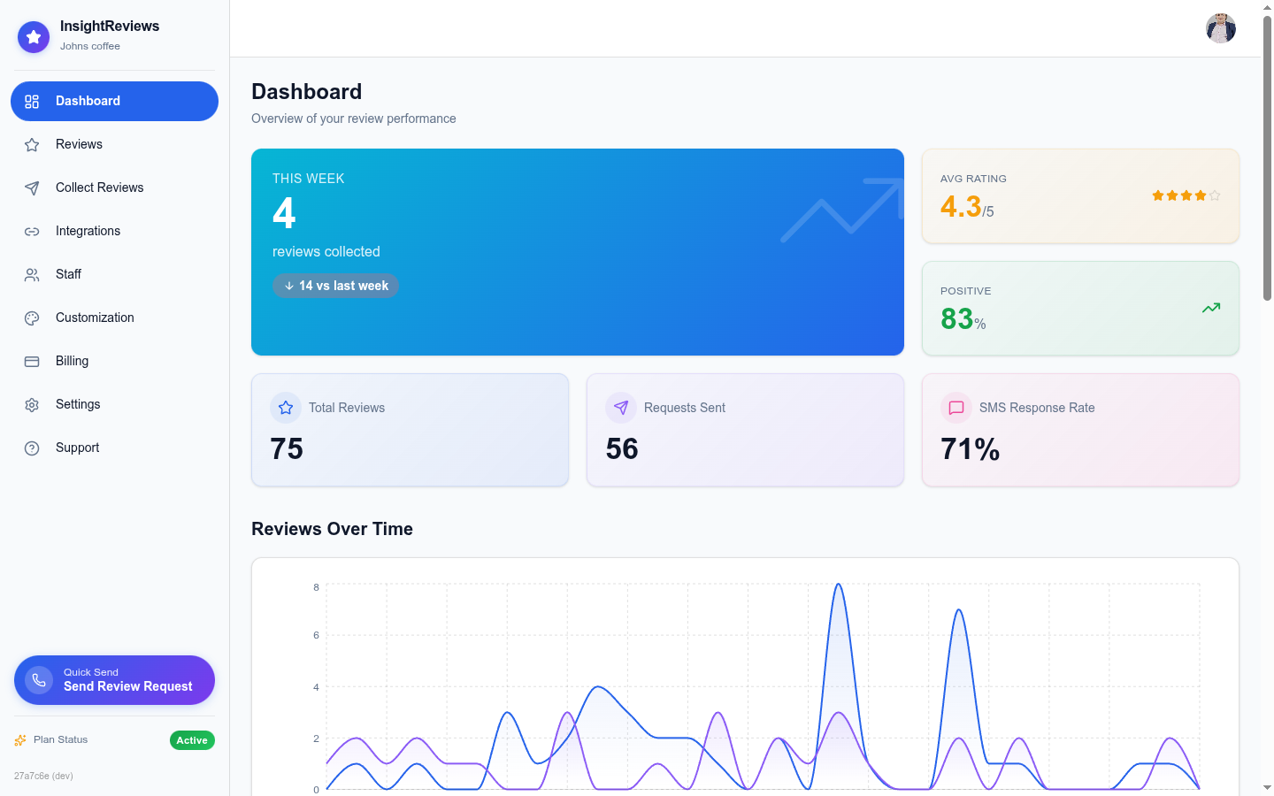Click the Staff people icon
Viewport: 1274px width, 796px height.
tap(32, 274)
